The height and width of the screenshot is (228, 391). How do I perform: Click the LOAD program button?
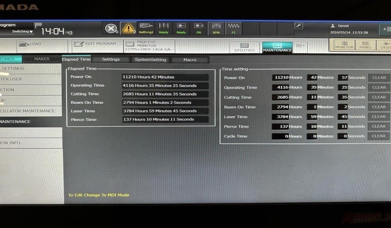[42, 46]
